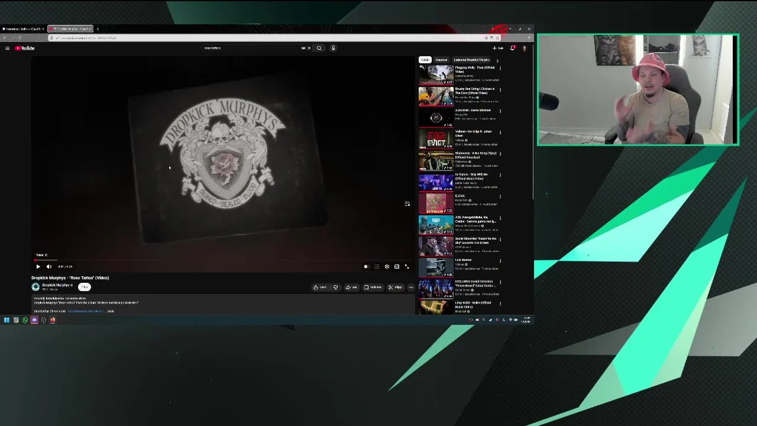This screenshot has height=426, width=757.
Task: Share the video (Jaa)
Action: (352, 288)
